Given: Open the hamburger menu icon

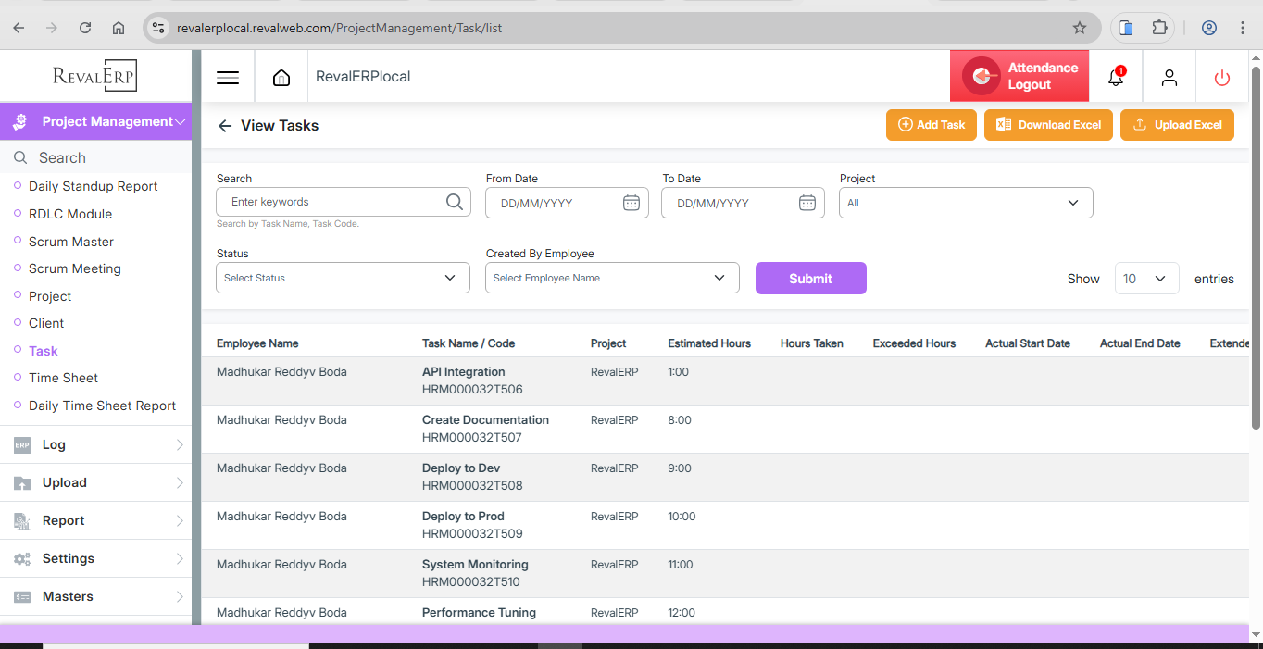Looking at the screenshot, I should 228,78.
